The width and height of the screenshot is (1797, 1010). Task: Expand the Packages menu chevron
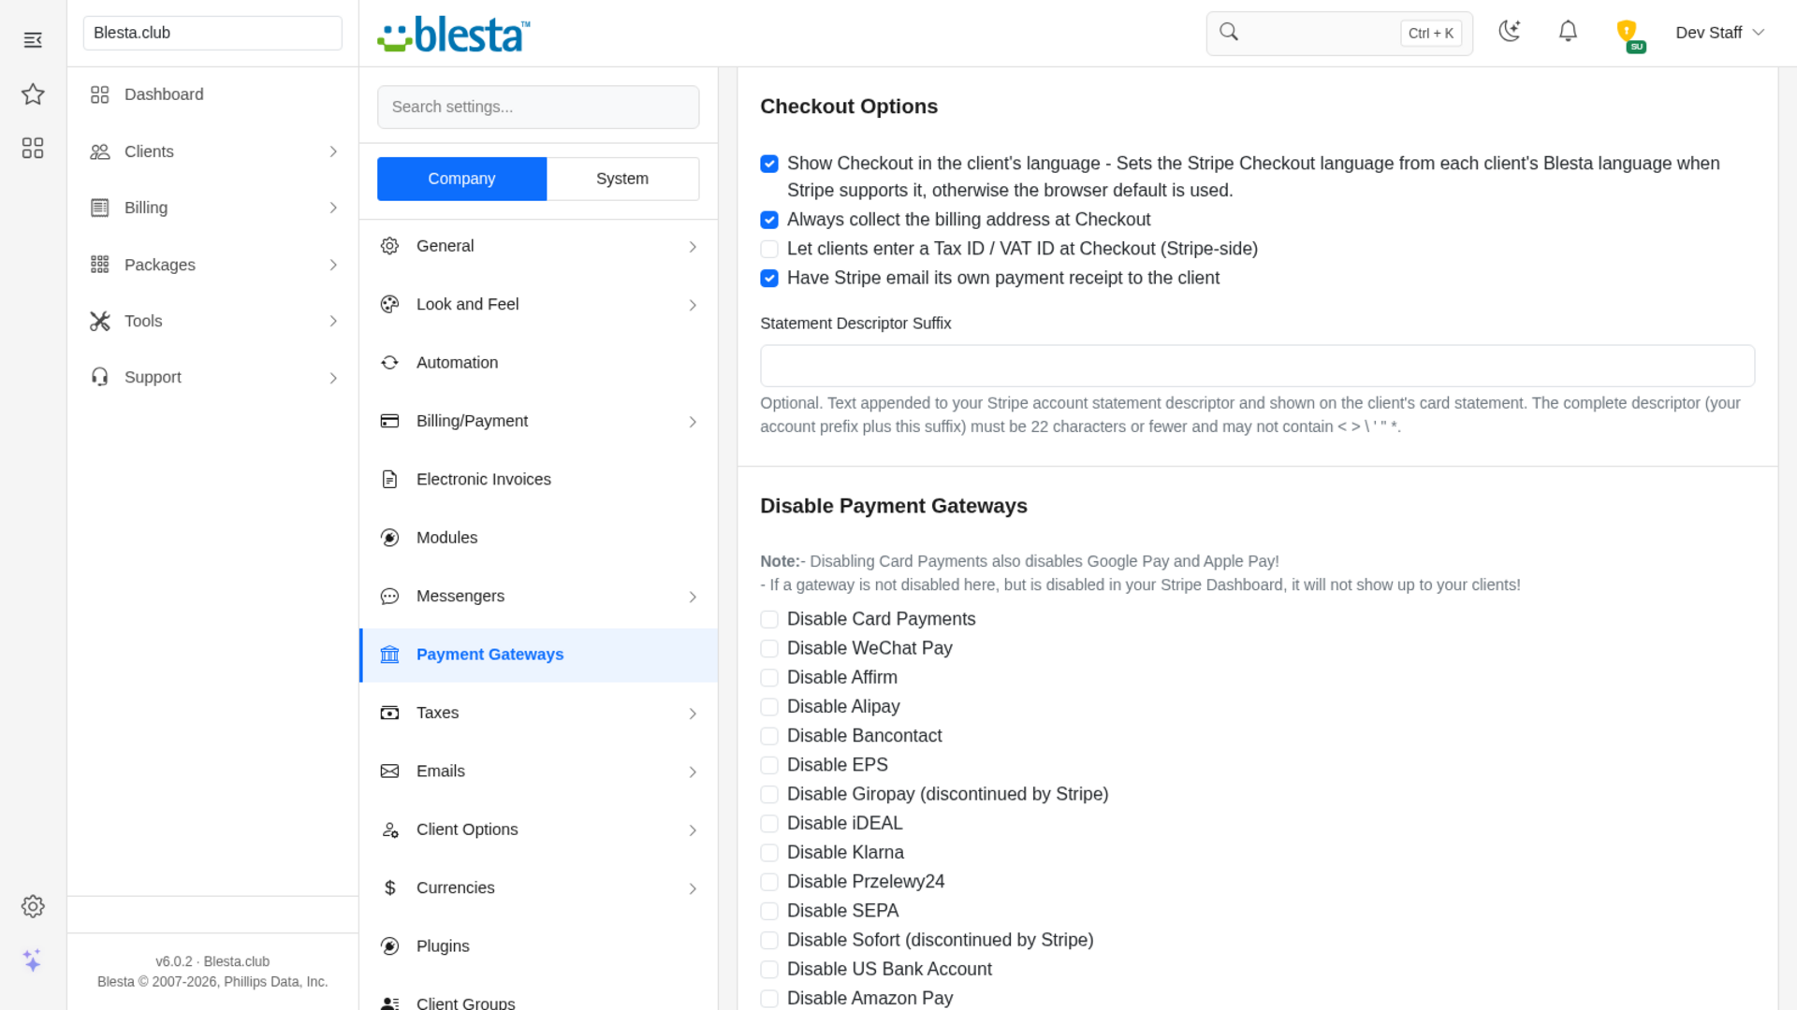[333, 265]
